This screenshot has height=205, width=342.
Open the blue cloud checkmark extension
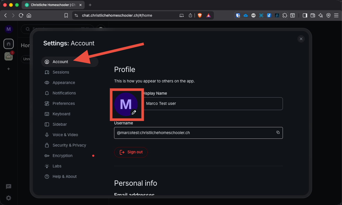pos(246,15)
